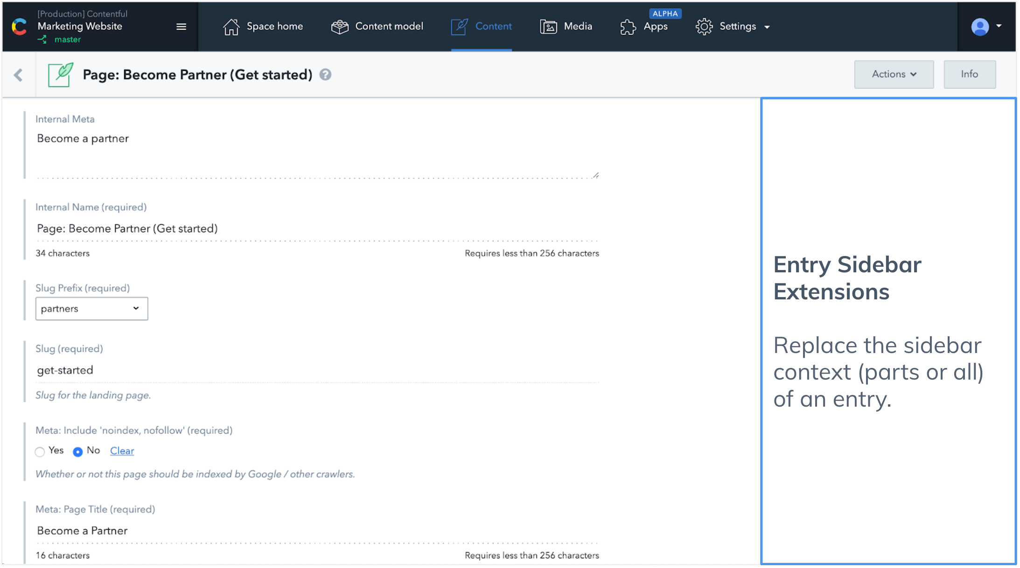
Task: Click the user profile avatar icon
Action: pyautogui.click(x=981, y=26)
